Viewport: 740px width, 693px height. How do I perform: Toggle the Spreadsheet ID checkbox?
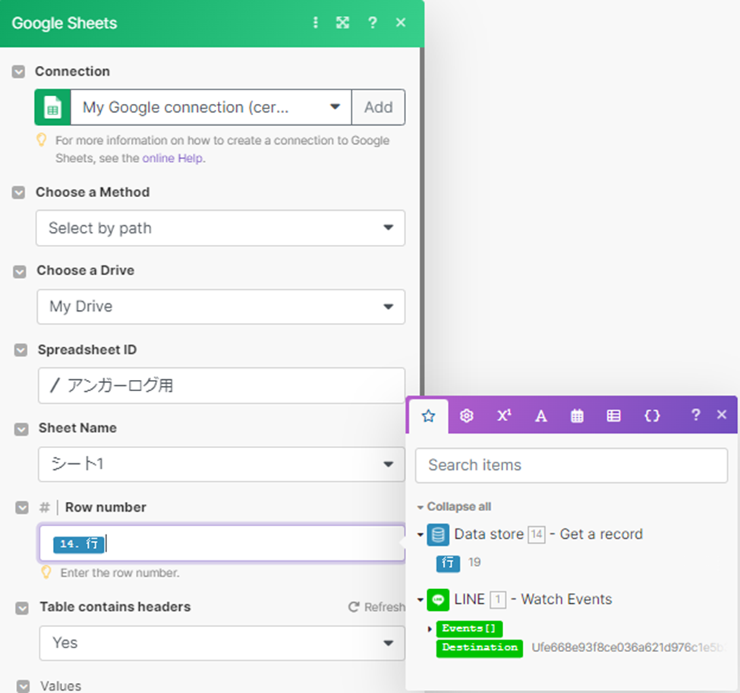20,350
